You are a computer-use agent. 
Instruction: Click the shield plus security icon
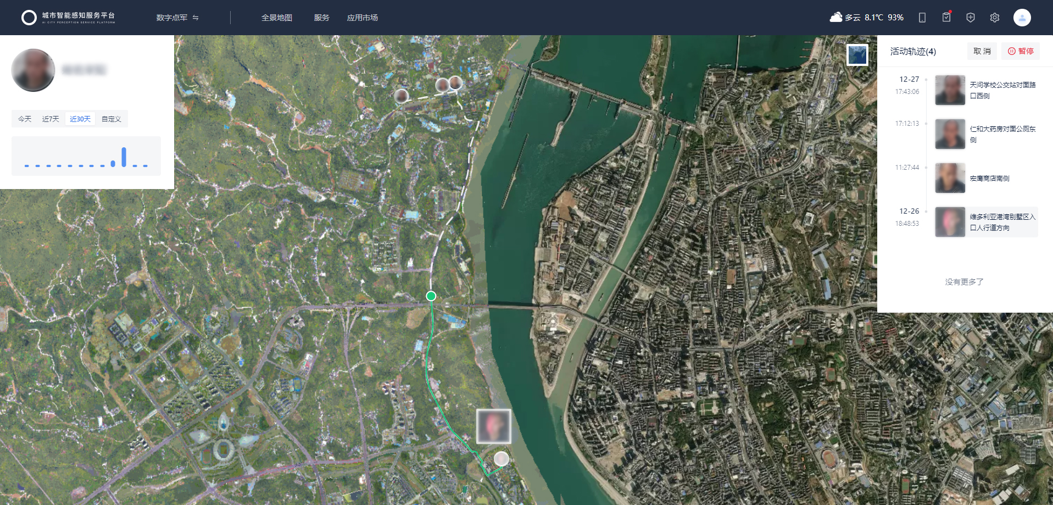pyautogui.click(x=970, y=18)
